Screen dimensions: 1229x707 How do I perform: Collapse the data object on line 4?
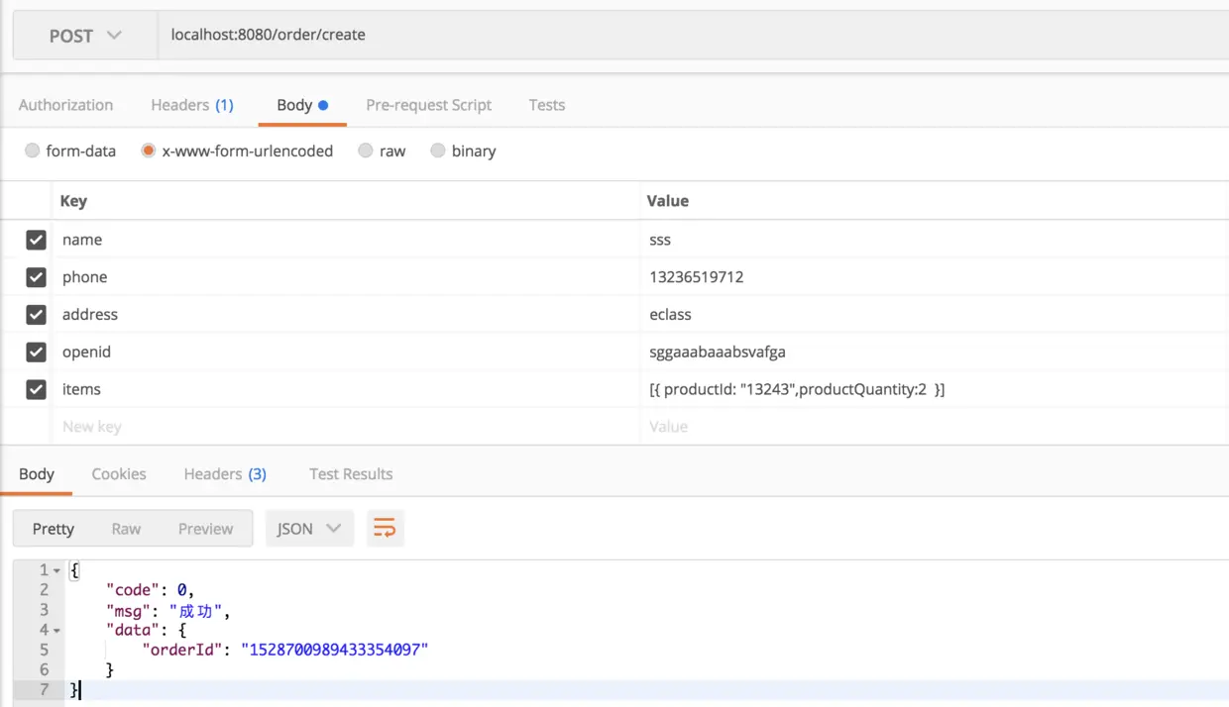tap(57, 631)
